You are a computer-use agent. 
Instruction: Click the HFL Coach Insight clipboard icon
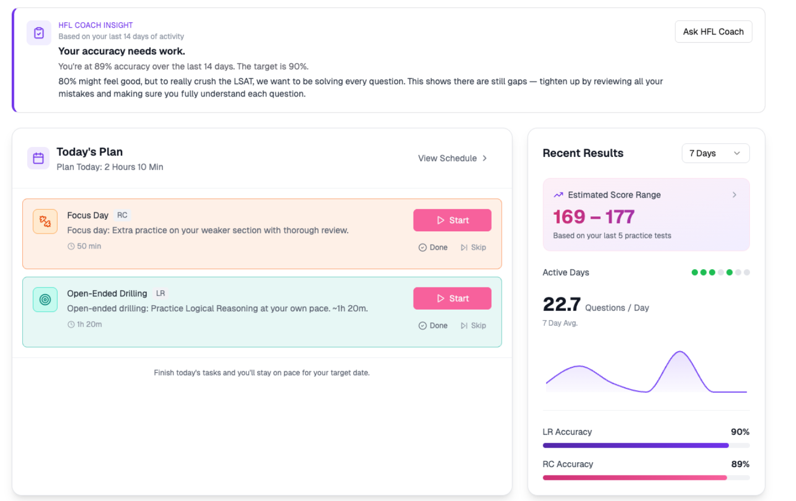(x=39, y=33)
